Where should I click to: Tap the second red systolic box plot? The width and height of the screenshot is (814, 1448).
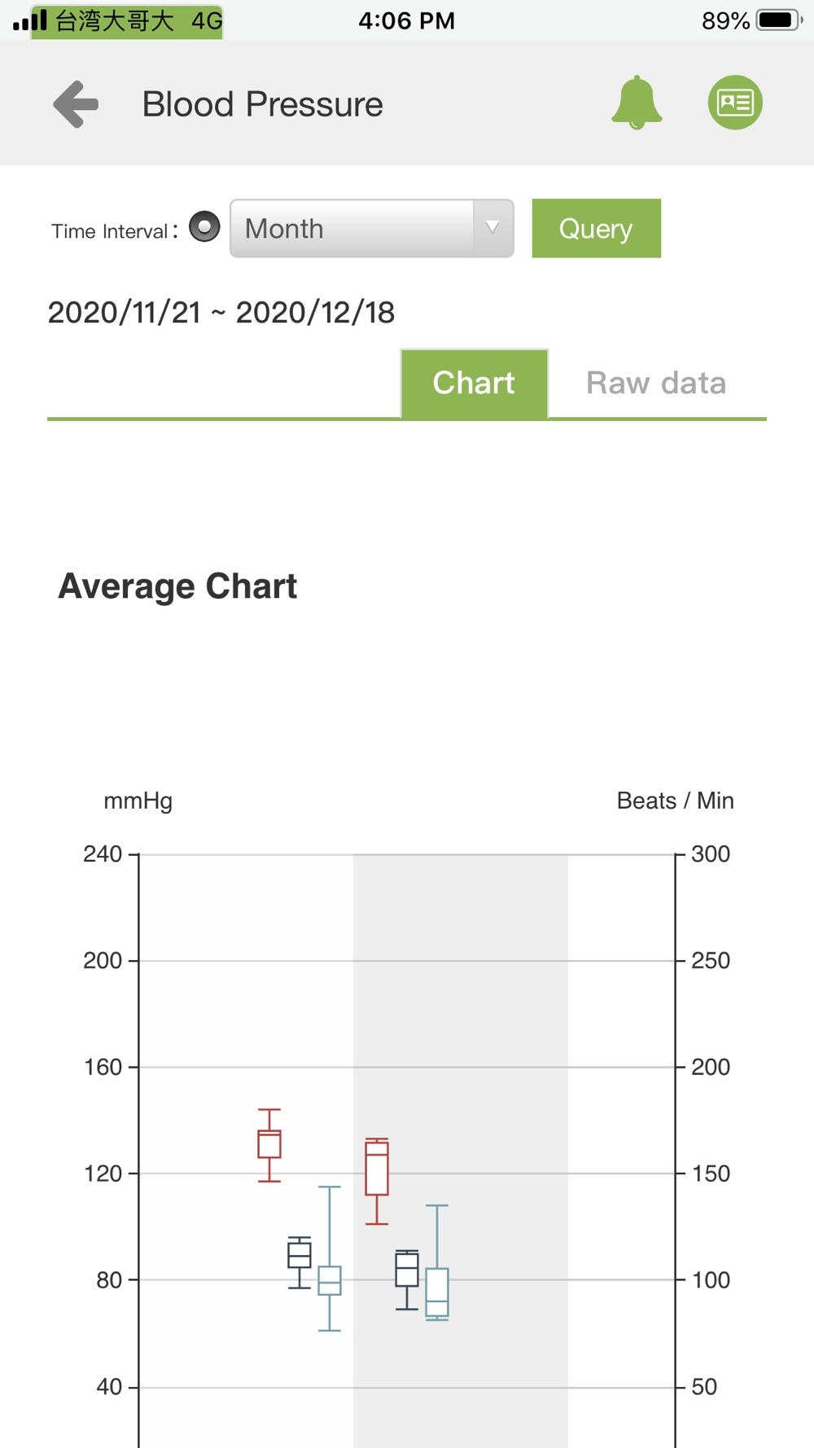pos(377,1181)
